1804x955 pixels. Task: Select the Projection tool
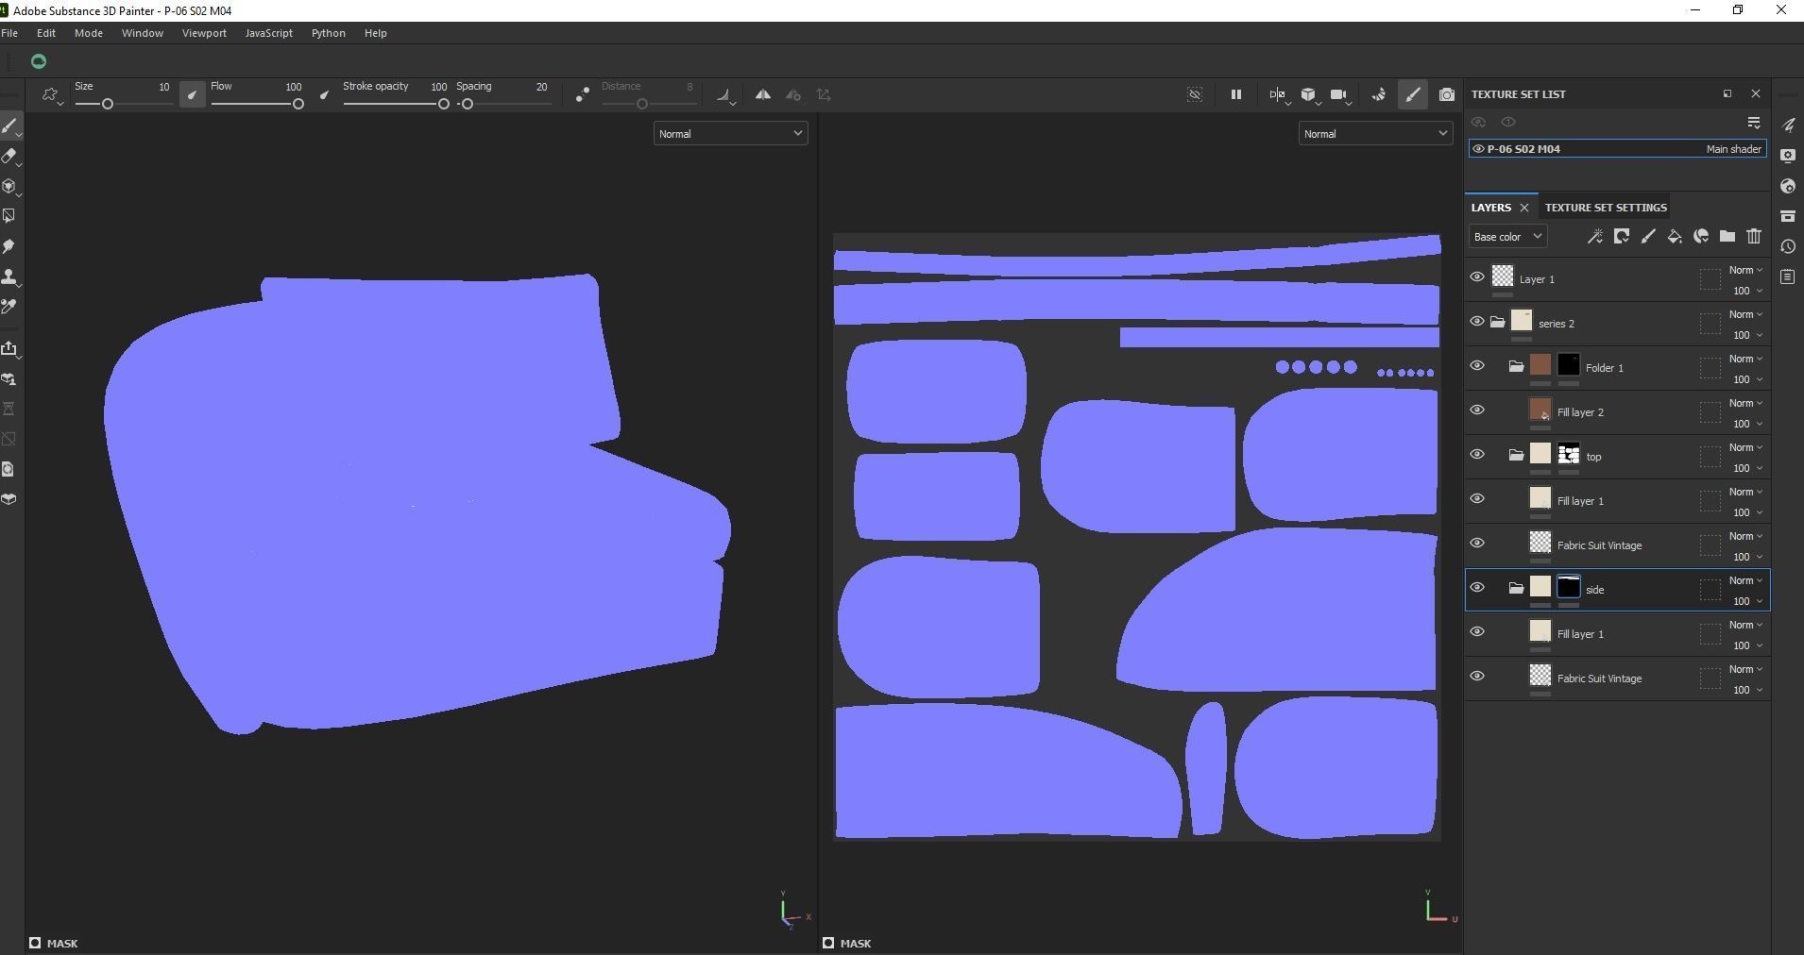click(x=9, y=186)
